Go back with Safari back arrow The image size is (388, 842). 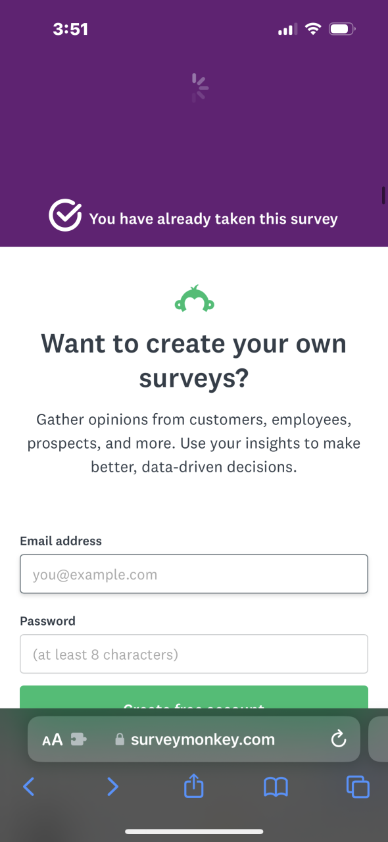[28, 786]
